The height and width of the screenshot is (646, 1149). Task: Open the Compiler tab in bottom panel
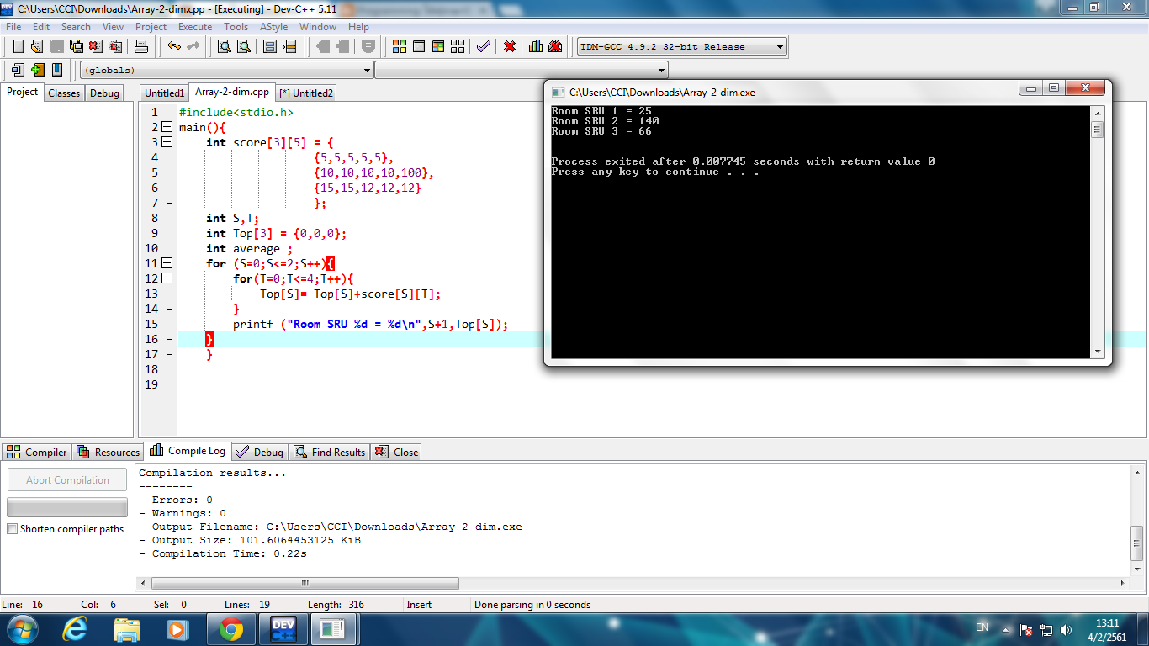pos(37,452)
